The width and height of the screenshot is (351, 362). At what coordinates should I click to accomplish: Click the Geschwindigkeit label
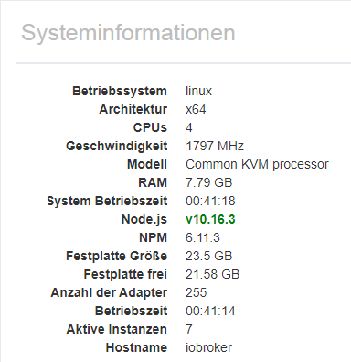coord(117,146)
